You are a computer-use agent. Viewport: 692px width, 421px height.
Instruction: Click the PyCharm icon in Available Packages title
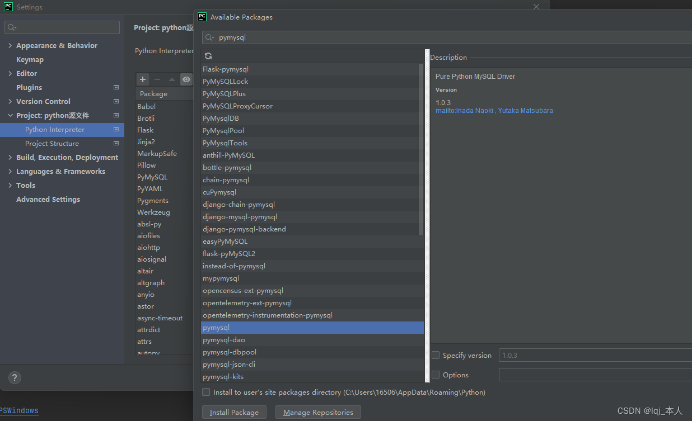click(203, 17)
